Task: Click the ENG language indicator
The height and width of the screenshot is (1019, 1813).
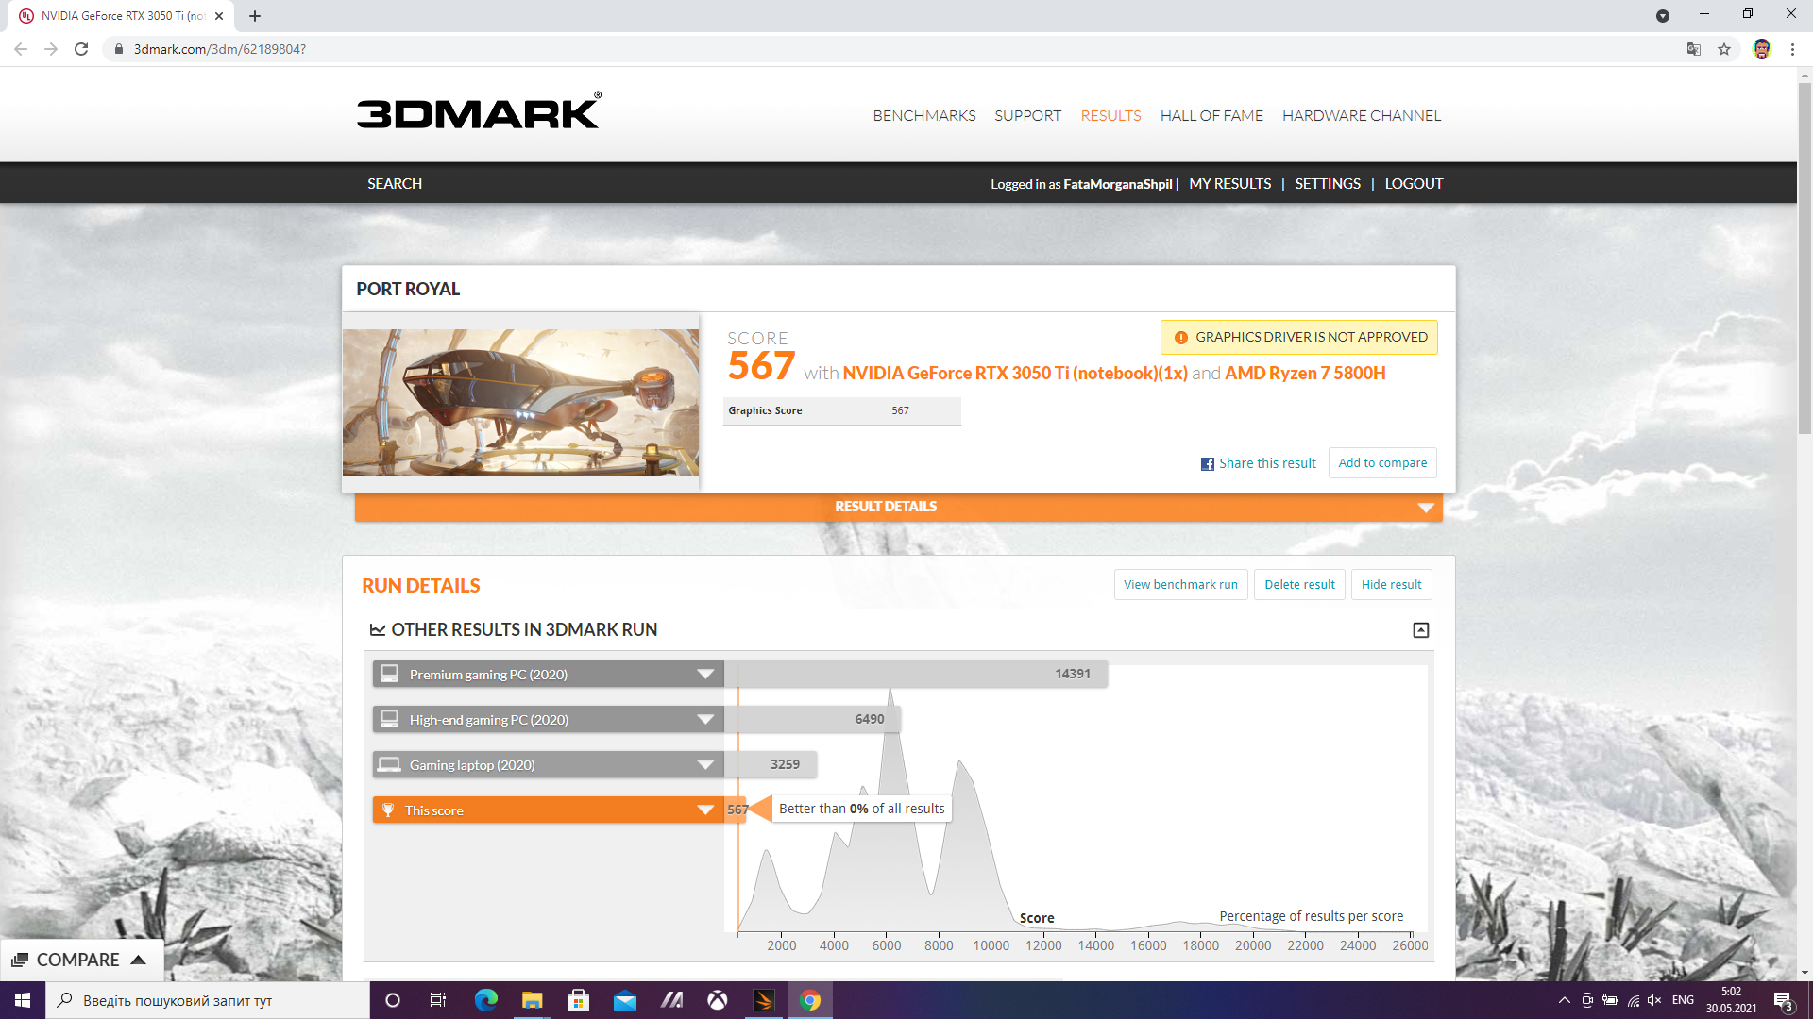Action: click(x=1683, y=1000)
